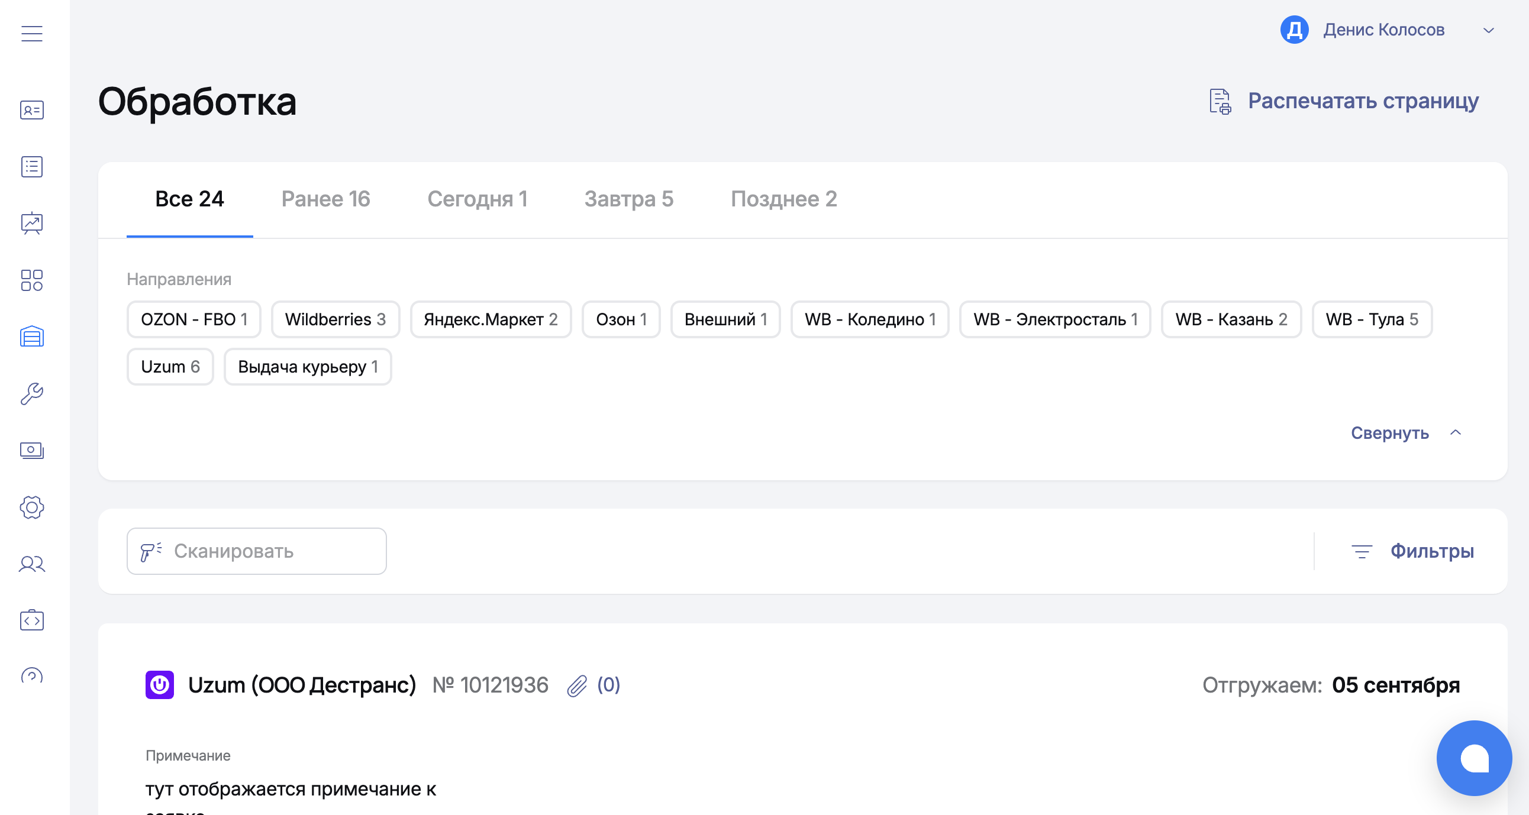Toggle the Wildberries 3 direction filter
1529x815 pixels.
pos(336,319)
